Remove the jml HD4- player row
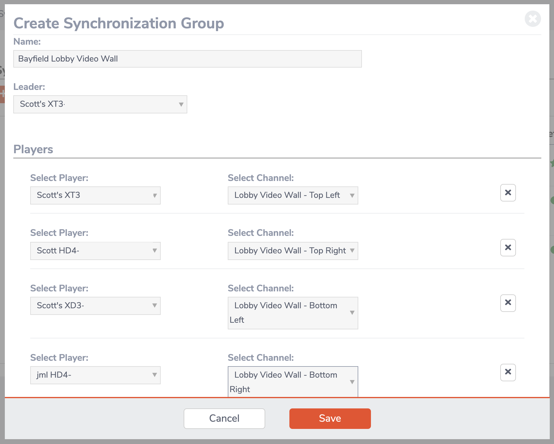 tap(508, 372)
